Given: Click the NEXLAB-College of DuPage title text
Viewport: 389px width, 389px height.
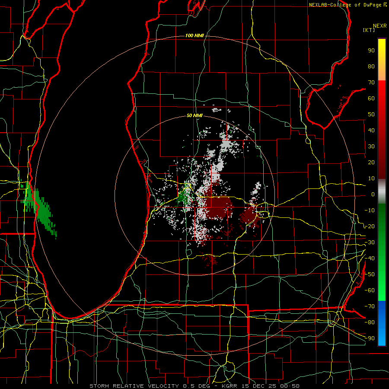Looking at the screenshot, I should [x=345, y=5].
